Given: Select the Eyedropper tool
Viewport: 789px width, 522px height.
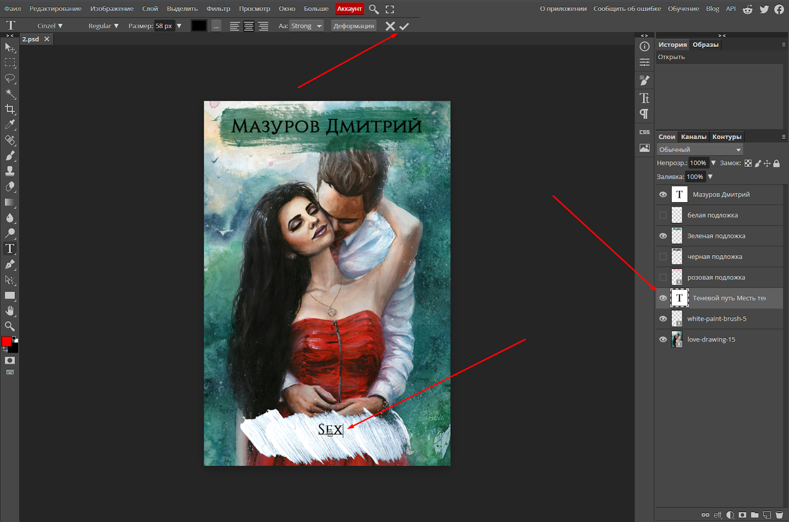Looking at the screenshot, I should point(10,124).
